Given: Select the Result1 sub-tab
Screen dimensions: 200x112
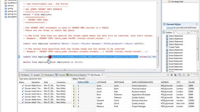Looking at the screenshot, I should [x=82, y=79].
